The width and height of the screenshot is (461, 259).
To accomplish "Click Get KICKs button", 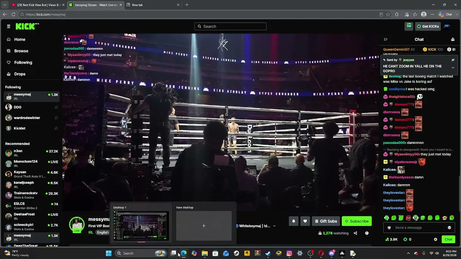I will (428, 26).
